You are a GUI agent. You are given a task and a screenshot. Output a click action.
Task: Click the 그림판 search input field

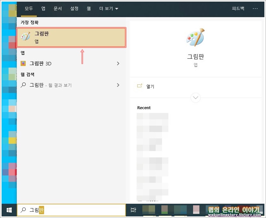pos(71,210)
